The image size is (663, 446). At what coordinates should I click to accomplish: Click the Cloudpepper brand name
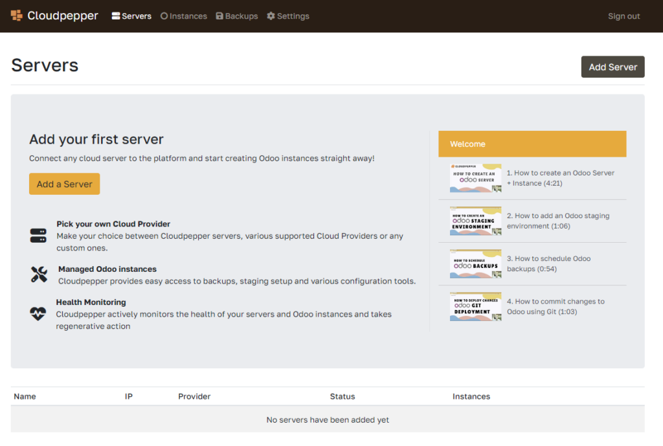[63, 16]
